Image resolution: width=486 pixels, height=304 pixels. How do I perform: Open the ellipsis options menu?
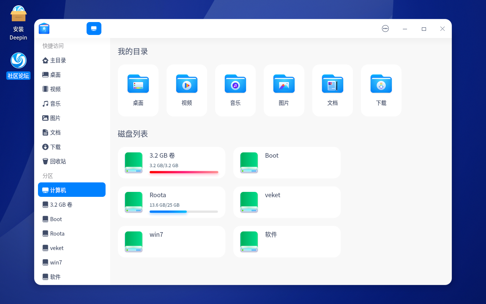pyautogui.click(x=385, y=28)
